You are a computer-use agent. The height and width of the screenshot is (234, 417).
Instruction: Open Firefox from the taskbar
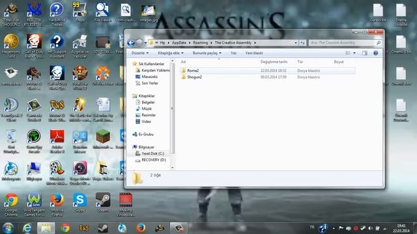[141, 228]
